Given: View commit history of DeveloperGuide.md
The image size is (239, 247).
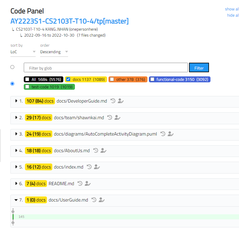Looking at the screenshot, I should [x=113, y=101].
